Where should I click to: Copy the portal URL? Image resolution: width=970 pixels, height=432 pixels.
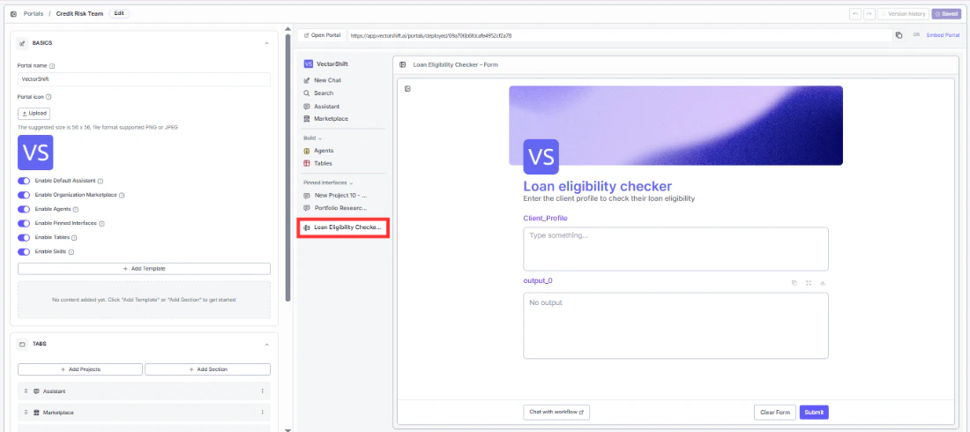tap(899, 35)
